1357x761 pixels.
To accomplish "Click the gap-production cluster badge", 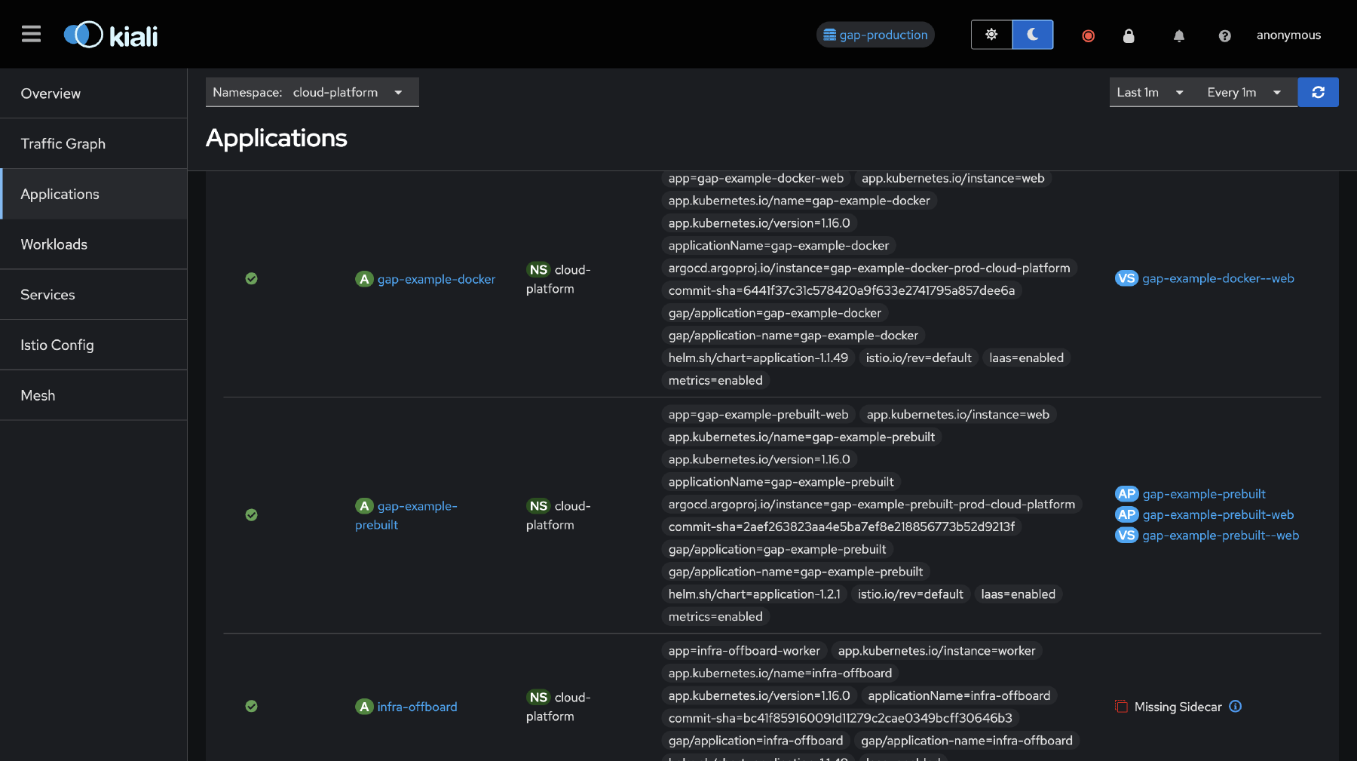I will click(875, 35).
